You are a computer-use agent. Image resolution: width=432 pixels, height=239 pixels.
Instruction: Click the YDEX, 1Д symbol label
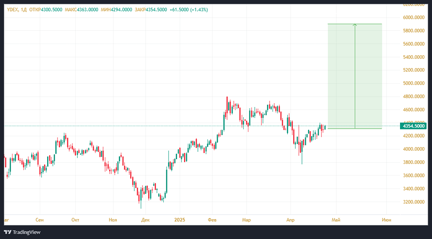point(16,9)
